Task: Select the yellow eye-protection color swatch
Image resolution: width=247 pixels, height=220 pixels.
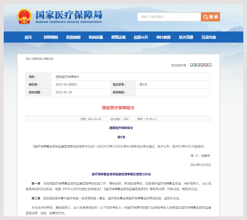Action: point(191,65)
